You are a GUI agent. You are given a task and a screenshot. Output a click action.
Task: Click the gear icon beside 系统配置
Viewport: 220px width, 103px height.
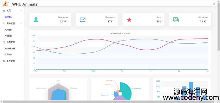coord(4,61)
